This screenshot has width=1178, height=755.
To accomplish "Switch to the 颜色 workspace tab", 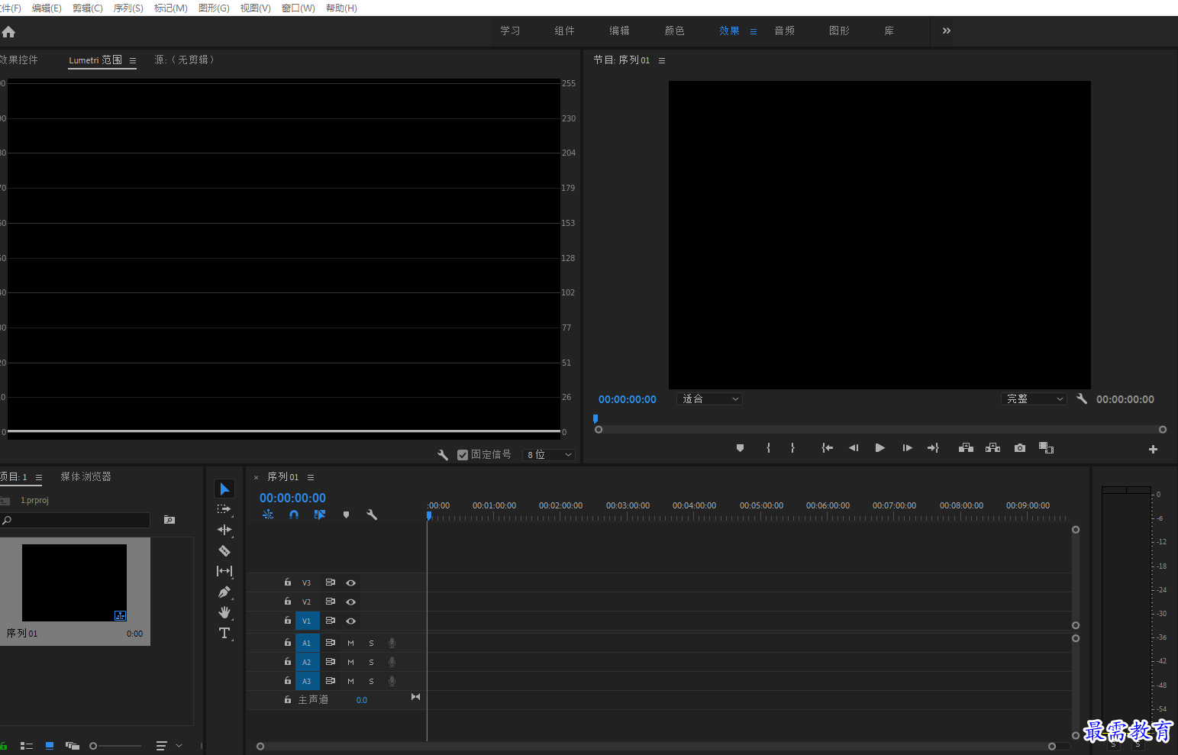I will click(675, 31).
